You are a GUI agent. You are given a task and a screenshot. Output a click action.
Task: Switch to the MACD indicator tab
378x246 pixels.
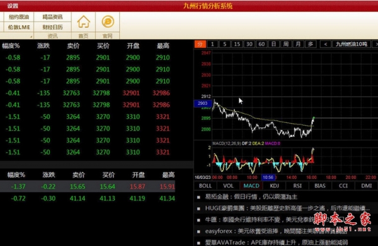click(251, 186)
